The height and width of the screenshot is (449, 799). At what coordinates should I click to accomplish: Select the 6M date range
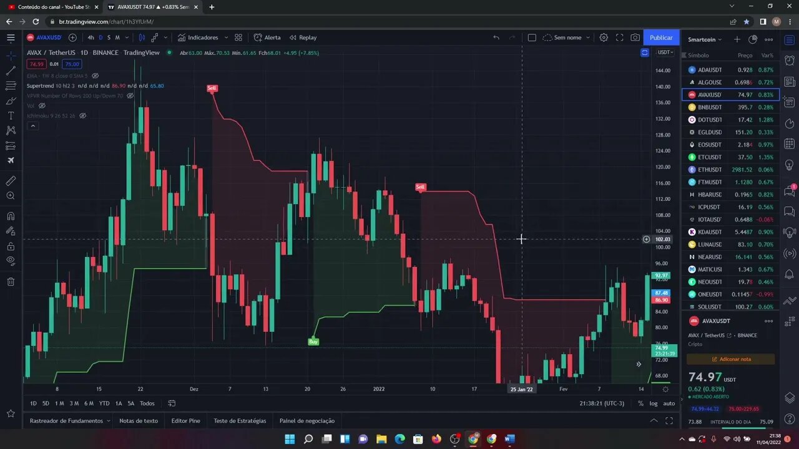89,403
